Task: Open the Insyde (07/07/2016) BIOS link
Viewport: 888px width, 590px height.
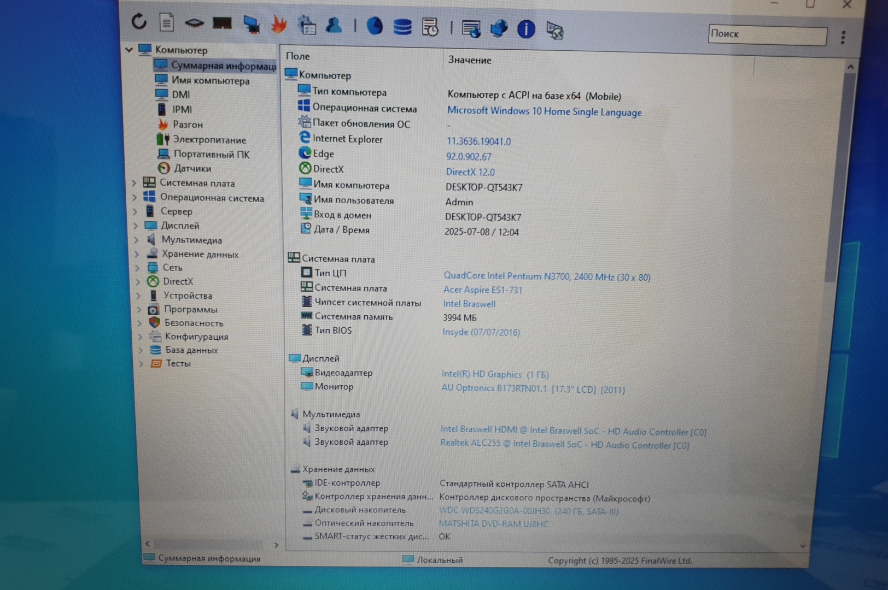Action: [x=481, y=332]
